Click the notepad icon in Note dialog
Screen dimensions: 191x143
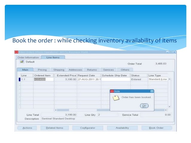[116, 98]
